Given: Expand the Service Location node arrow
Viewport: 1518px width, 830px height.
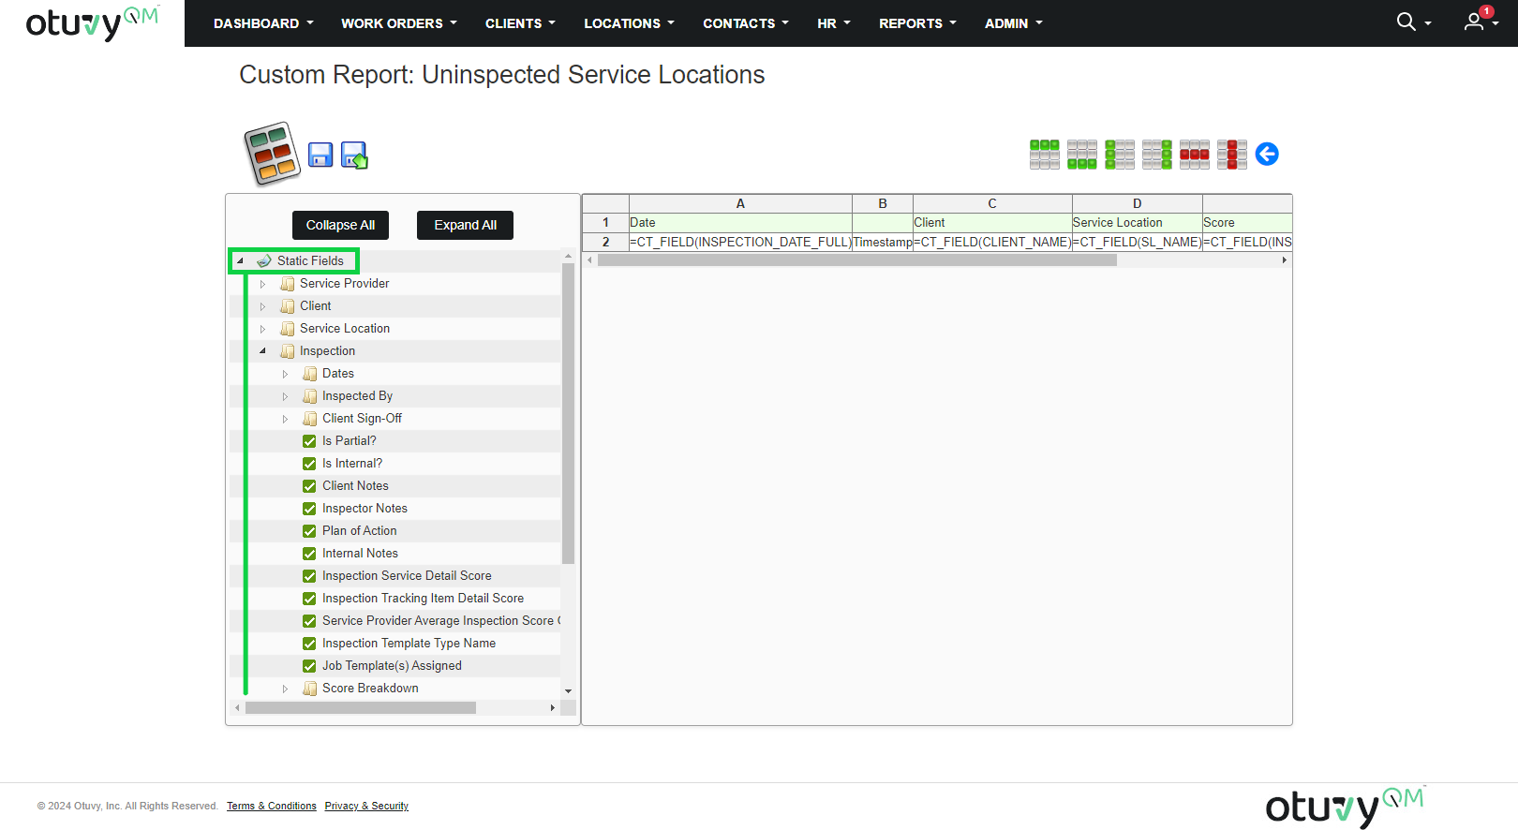Looking at the screenshot, I should tap(262, 329).
